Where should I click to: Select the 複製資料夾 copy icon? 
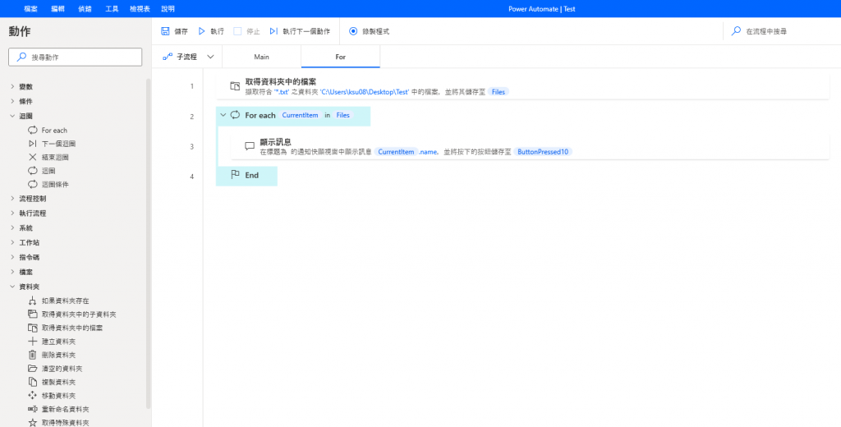33,382
